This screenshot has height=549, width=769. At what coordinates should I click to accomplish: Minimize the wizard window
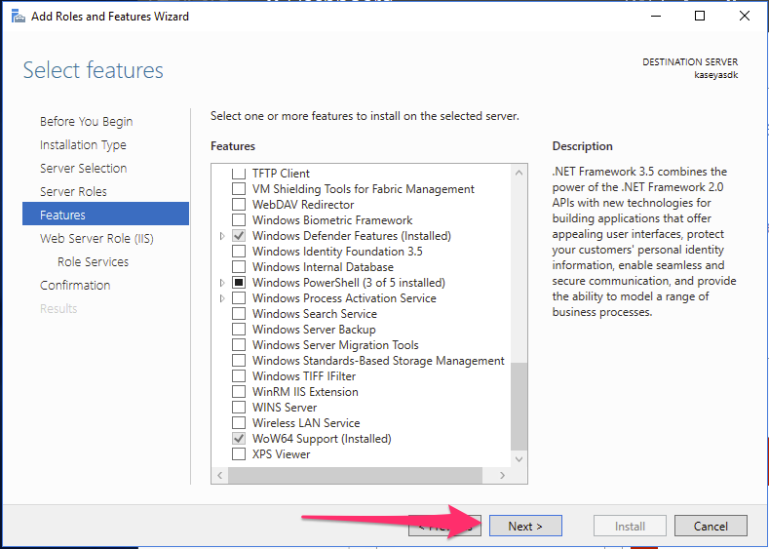click(656, 16)
